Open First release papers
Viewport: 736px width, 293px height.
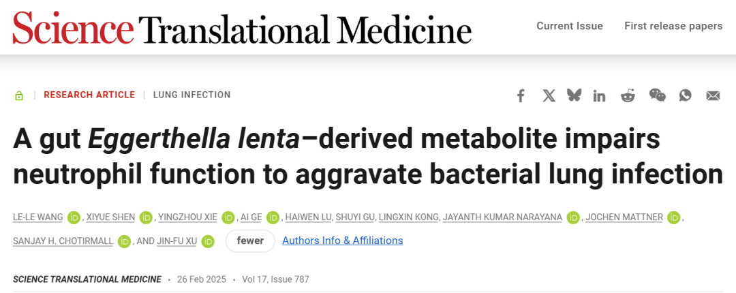673,27
